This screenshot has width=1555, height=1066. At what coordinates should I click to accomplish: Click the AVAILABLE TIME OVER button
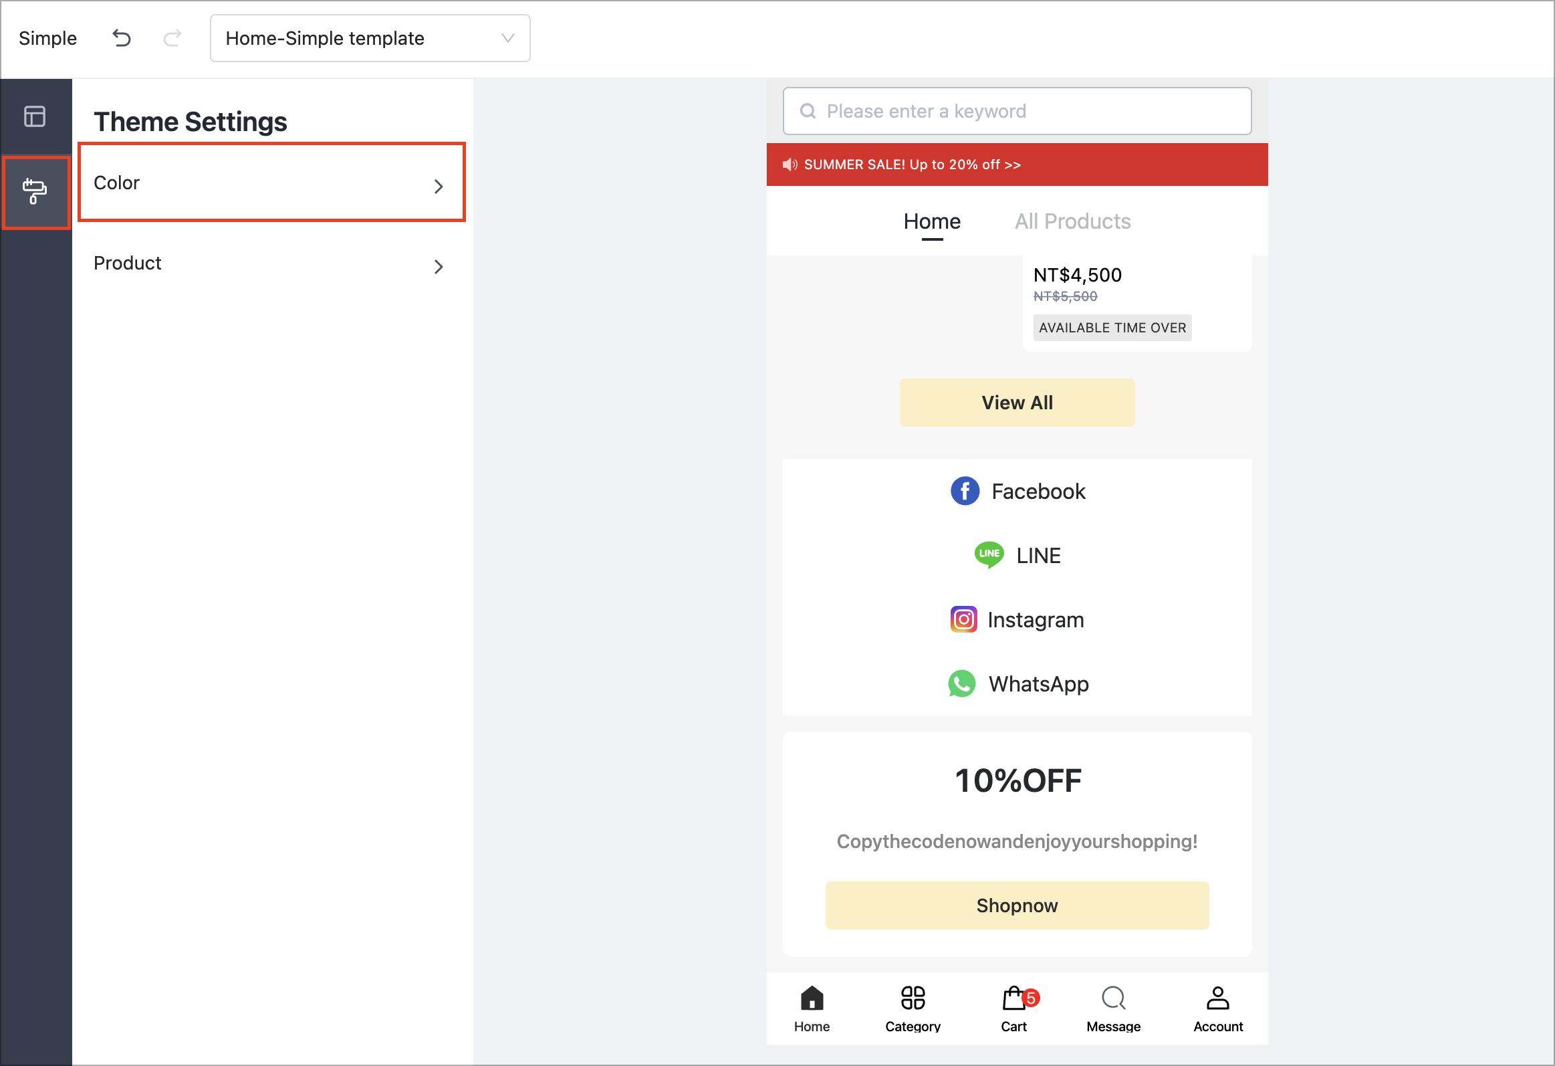pyautogui.click(x=1112, y=327)
